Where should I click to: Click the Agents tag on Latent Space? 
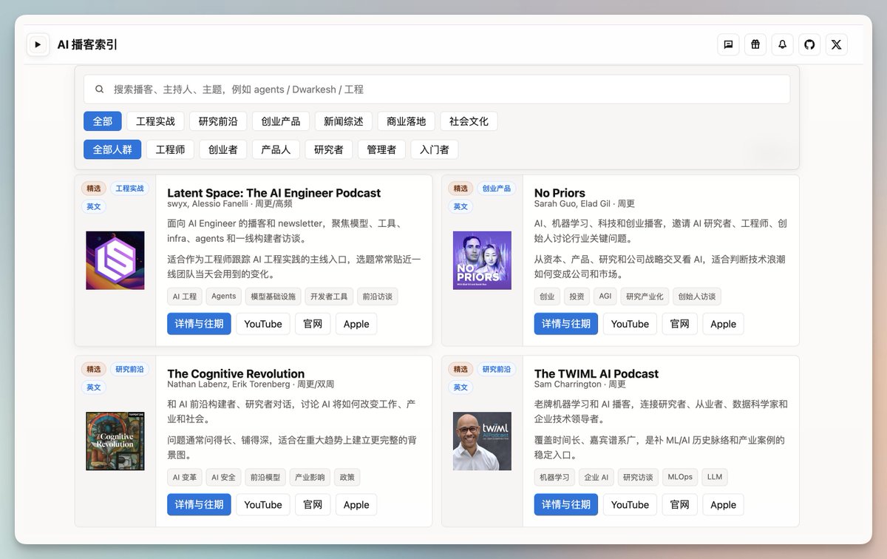pyautogui.click(x=224, y=297)
